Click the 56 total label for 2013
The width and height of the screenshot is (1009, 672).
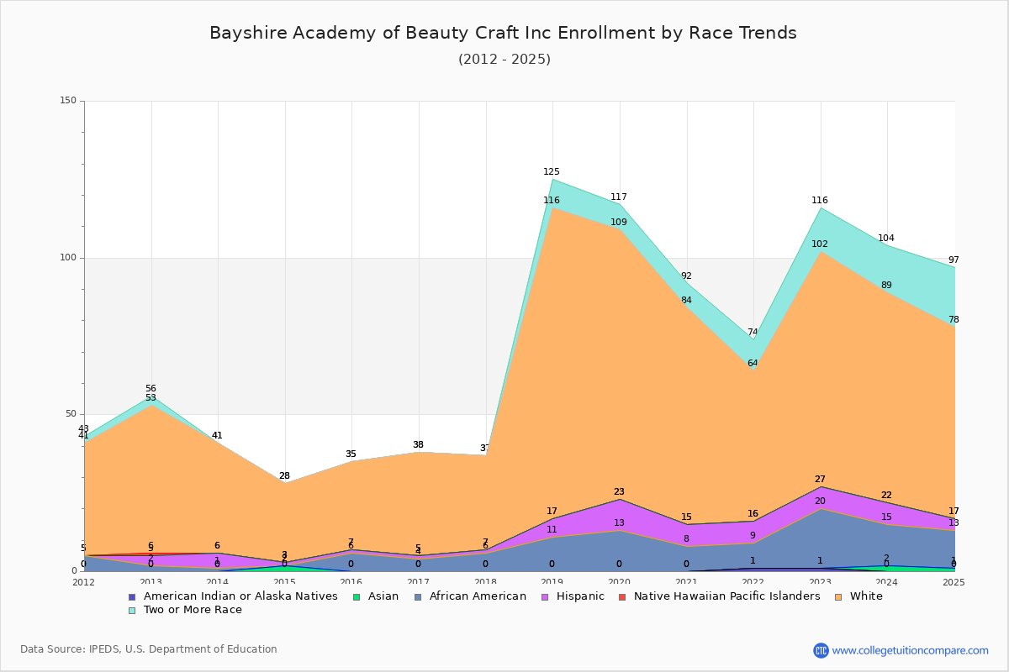(x=151, y=389)
